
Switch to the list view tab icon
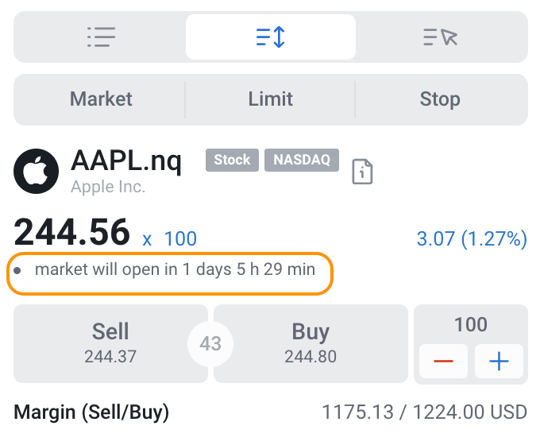(101, 37)
